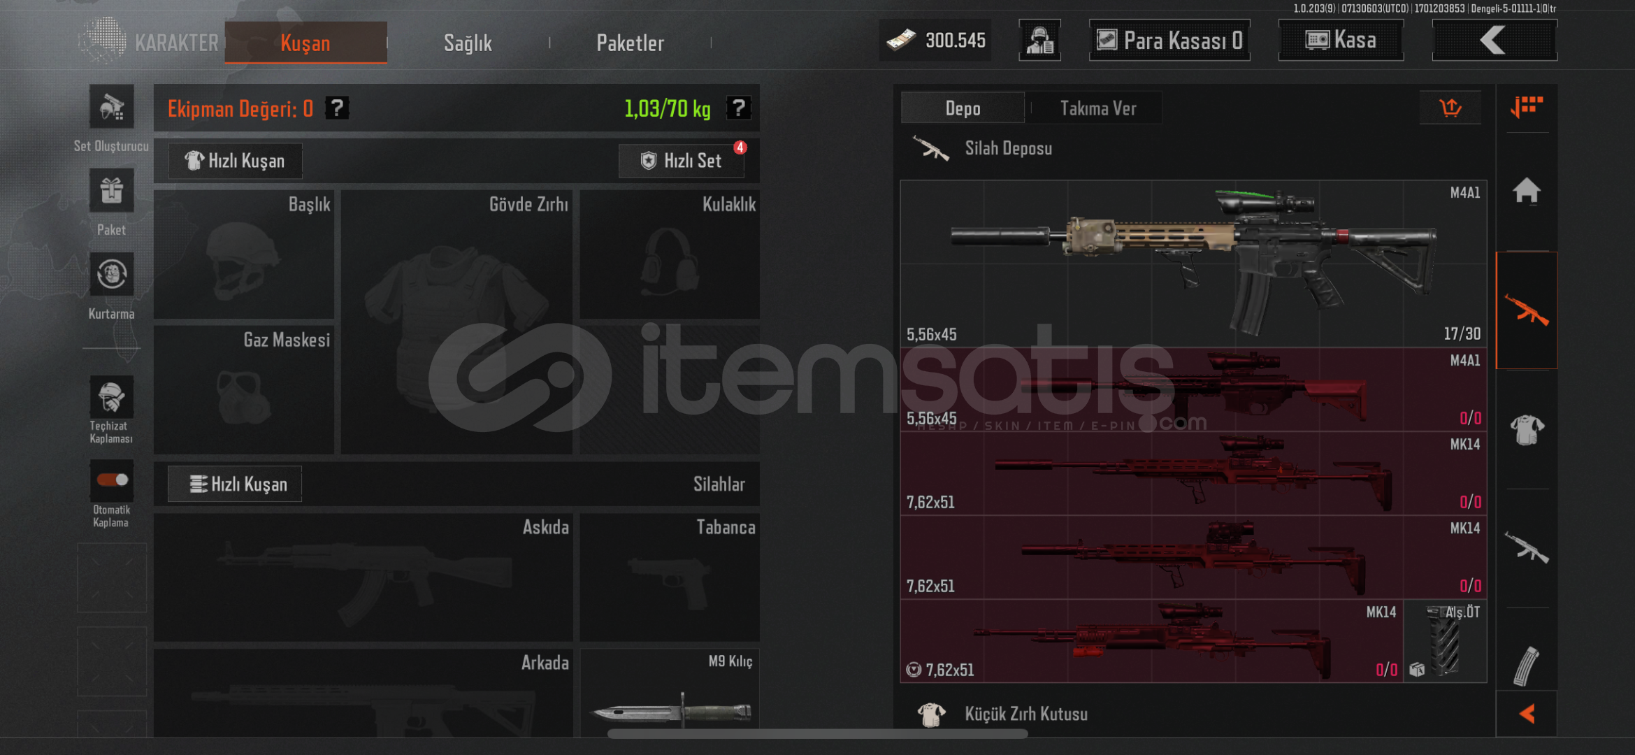Viewport: 1635px width, 755px height.
Task: Click the Hızlı Set button
Action: [x=682, y=161]
